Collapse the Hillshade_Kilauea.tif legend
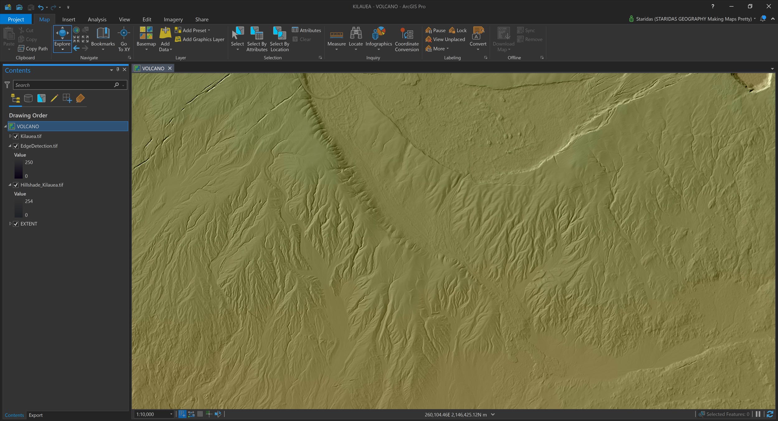 (10, 185)
